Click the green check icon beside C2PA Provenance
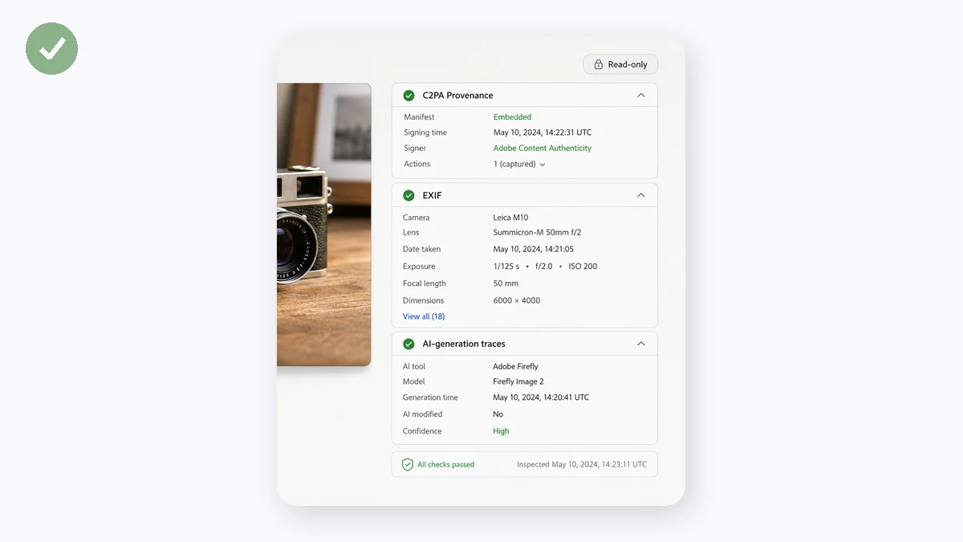The height and width of the screenshot is (542, 963). 408,95
